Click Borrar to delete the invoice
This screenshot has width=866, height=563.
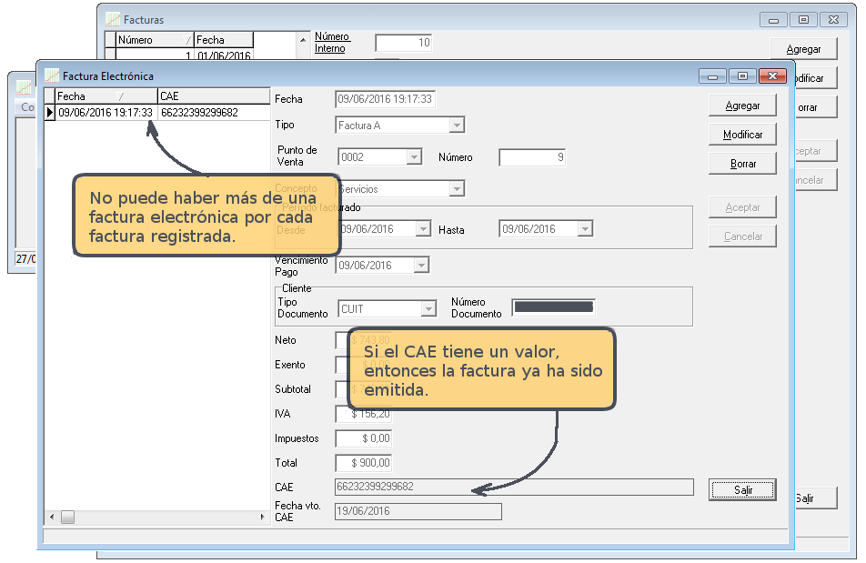tap(742, 164)
